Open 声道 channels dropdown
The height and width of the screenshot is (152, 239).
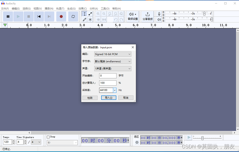(113, 69)
